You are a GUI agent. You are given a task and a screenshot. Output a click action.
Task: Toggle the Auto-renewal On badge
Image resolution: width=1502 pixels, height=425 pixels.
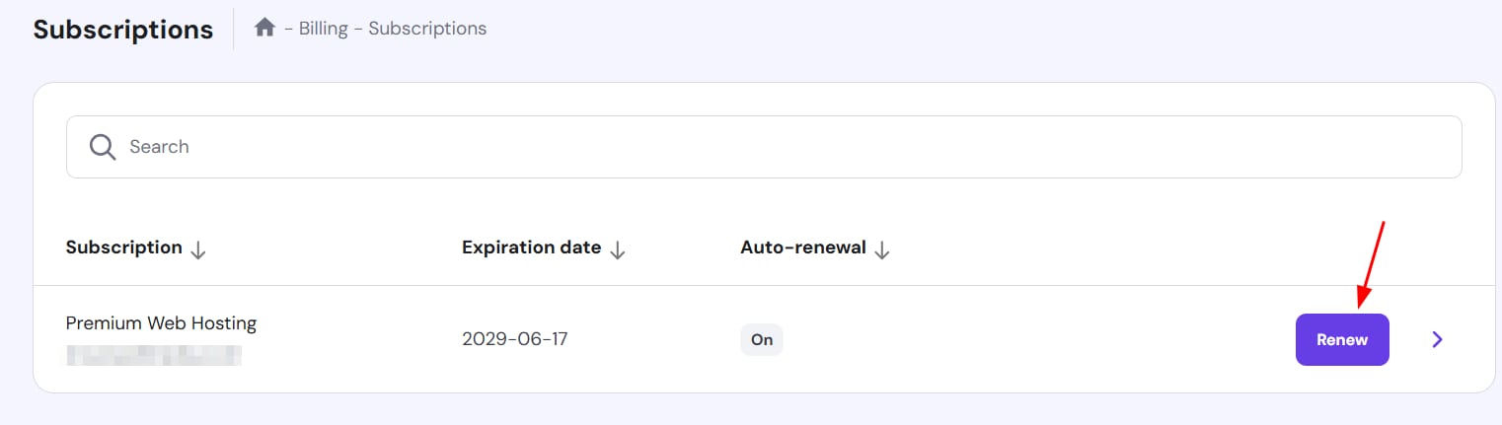coord(761,339)
